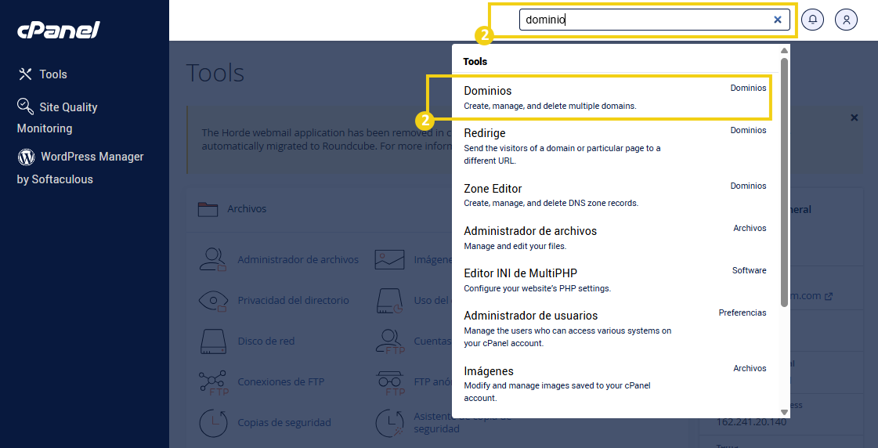
Task: Click the results scrollbar up arrow
Action: pos(785,50)
